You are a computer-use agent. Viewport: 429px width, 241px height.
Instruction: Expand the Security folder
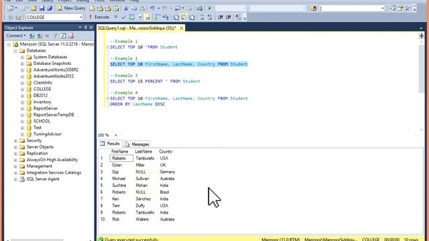tap(15, 141)
